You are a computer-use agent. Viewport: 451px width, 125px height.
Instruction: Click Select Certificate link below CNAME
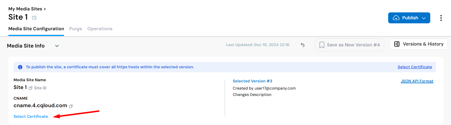(31, 116)
